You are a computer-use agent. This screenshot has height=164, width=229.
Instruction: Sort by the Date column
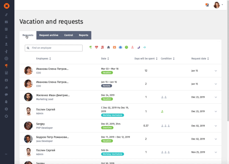(105, 59)
